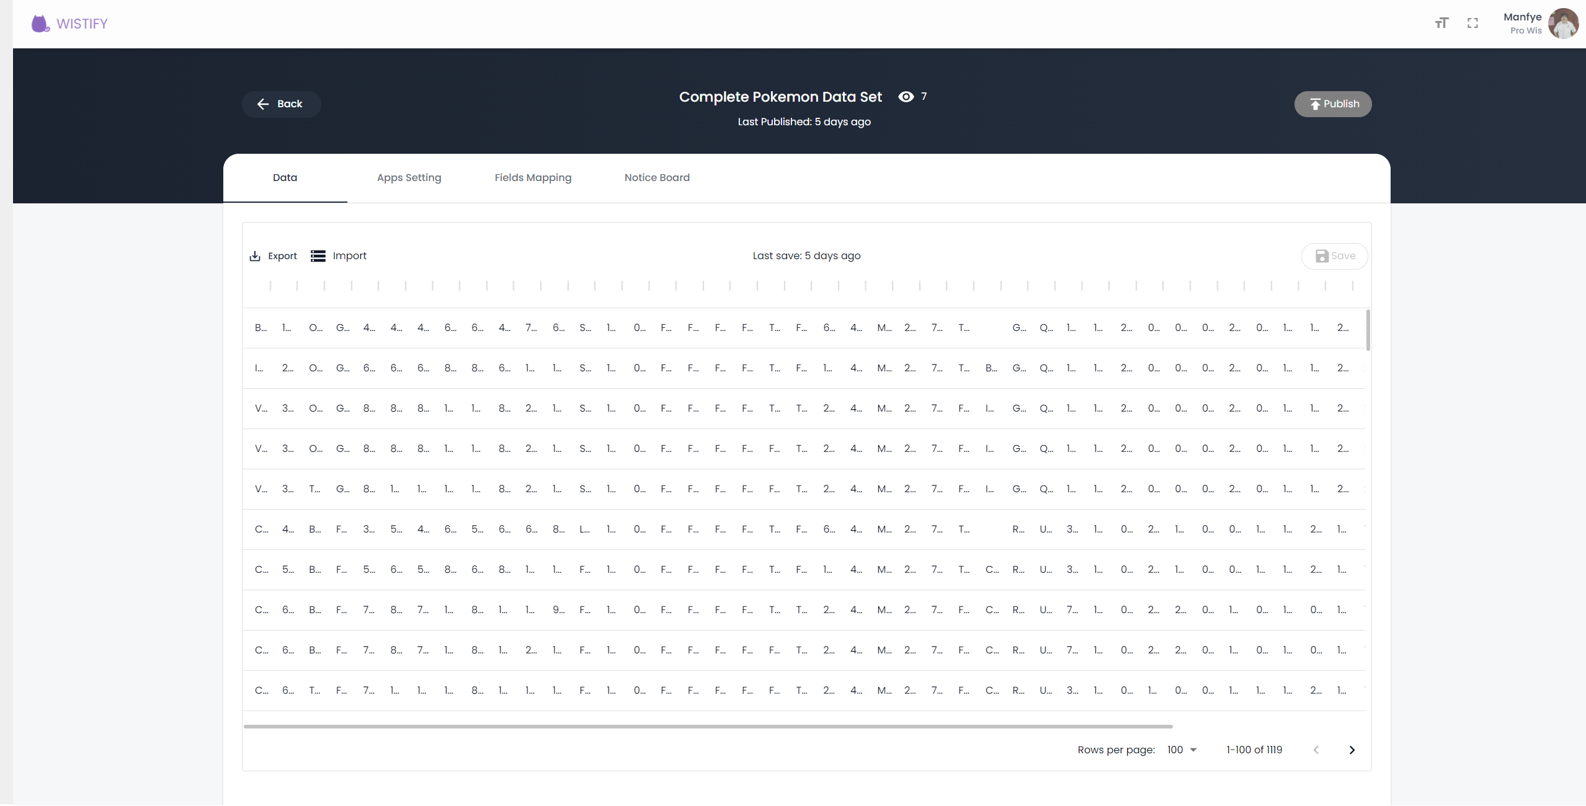Select first cell "B..." in first row

click(261, 328)
